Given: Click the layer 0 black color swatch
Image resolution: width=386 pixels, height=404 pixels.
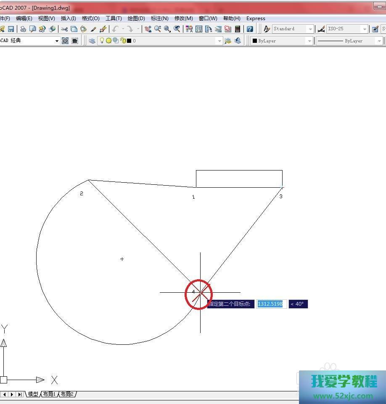Looking at the screenshot, I should coord(129,41).
